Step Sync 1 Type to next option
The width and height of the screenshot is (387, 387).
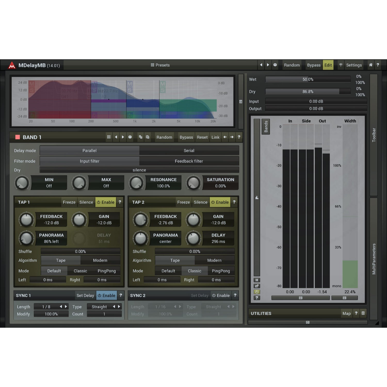tap(119, 307)
